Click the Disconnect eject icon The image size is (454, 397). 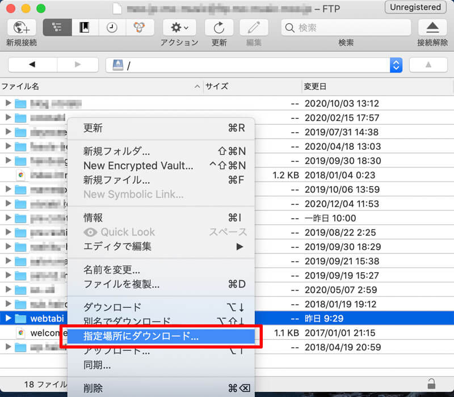coord(432,27)
